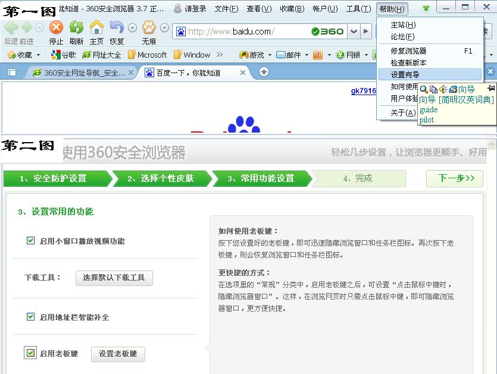Click 选择默认下载工具 button
The height and width of the screenshot is (374, 497).
[114, 278]
